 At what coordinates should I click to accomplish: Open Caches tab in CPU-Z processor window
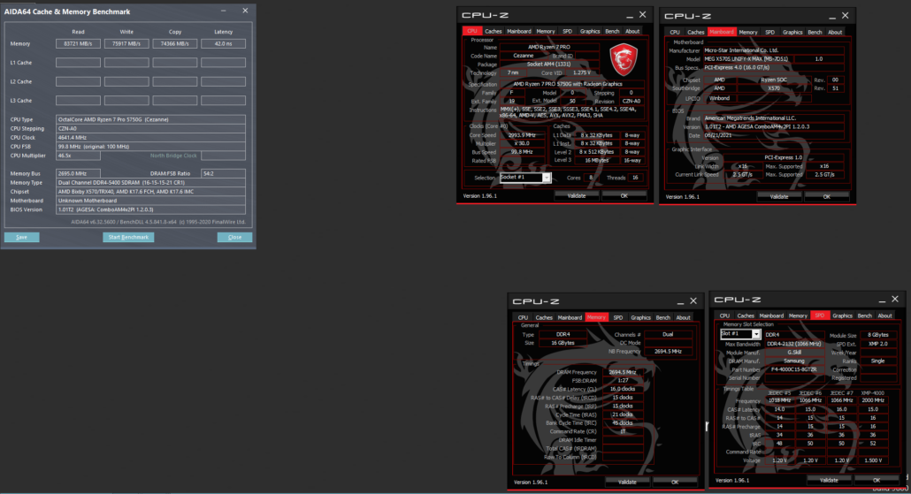tap(494, 31)
